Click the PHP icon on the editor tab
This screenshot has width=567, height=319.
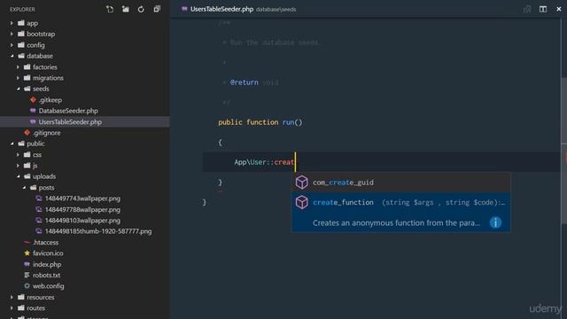click(x=184, y=9)
